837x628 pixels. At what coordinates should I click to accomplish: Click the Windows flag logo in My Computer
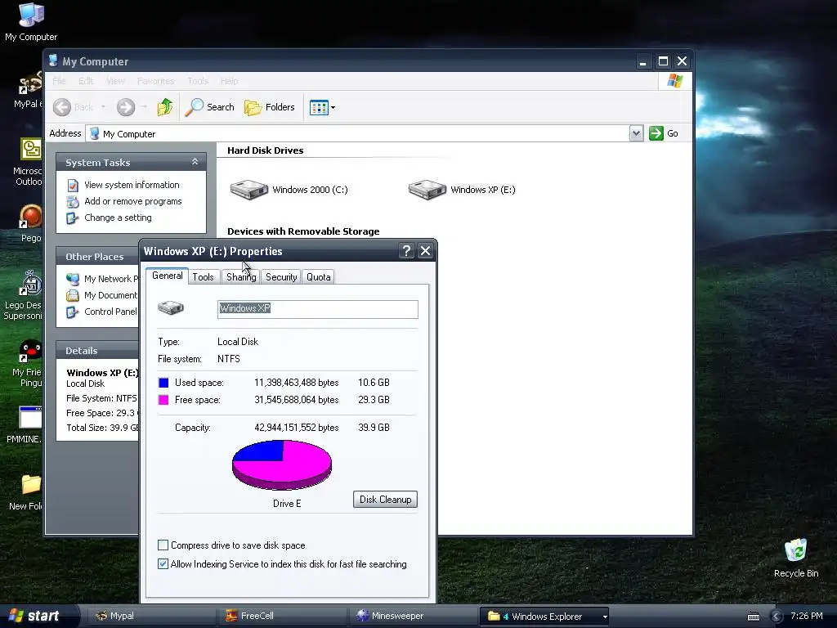tap(674, 81)
